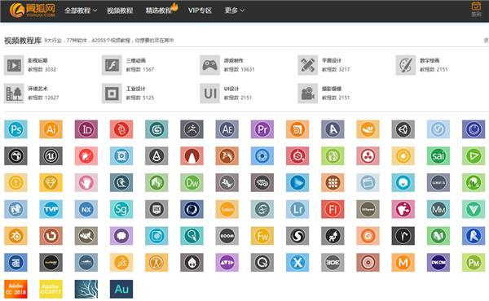The width and height of the screenshot is (489, 301).
Task: Open the yellow diamond Sketch icon
Action: coord(51,183)
